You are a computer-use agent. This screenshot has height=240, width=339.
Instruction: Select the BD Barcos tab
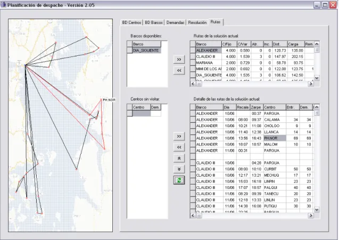point(153,22)
